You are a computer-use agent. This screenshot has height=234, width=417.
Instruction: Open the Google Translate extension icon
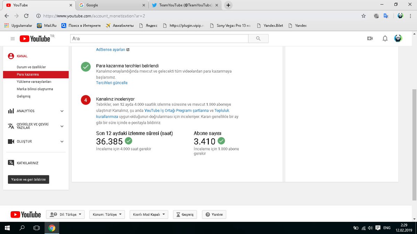tap(386, 16)
